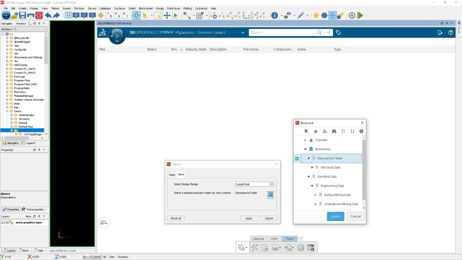Click the notifications share icon in ENOVIA bar
462x260 pixels.
[440, 32]
